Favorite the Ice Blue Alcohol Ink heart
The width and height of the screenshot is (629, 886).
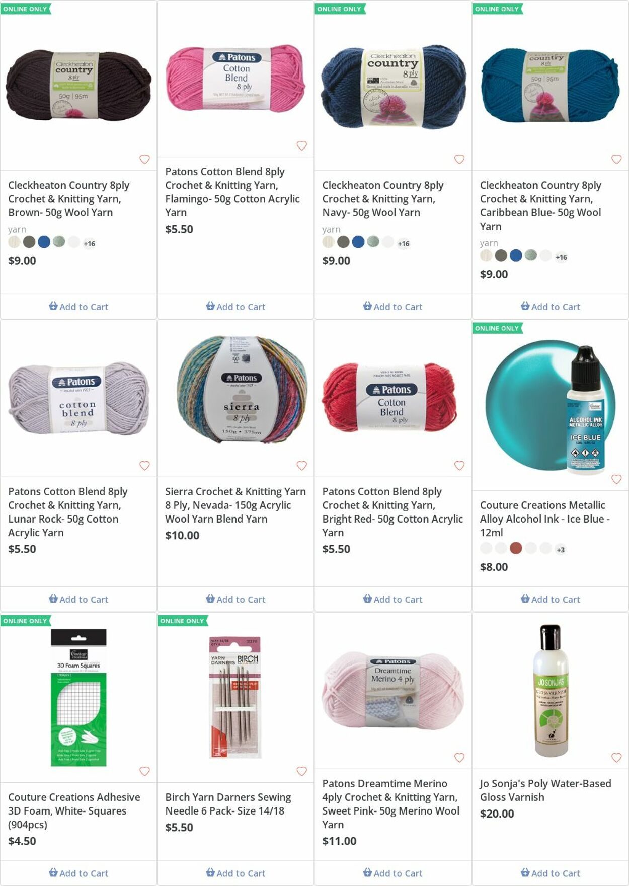[x=616, y=479]
